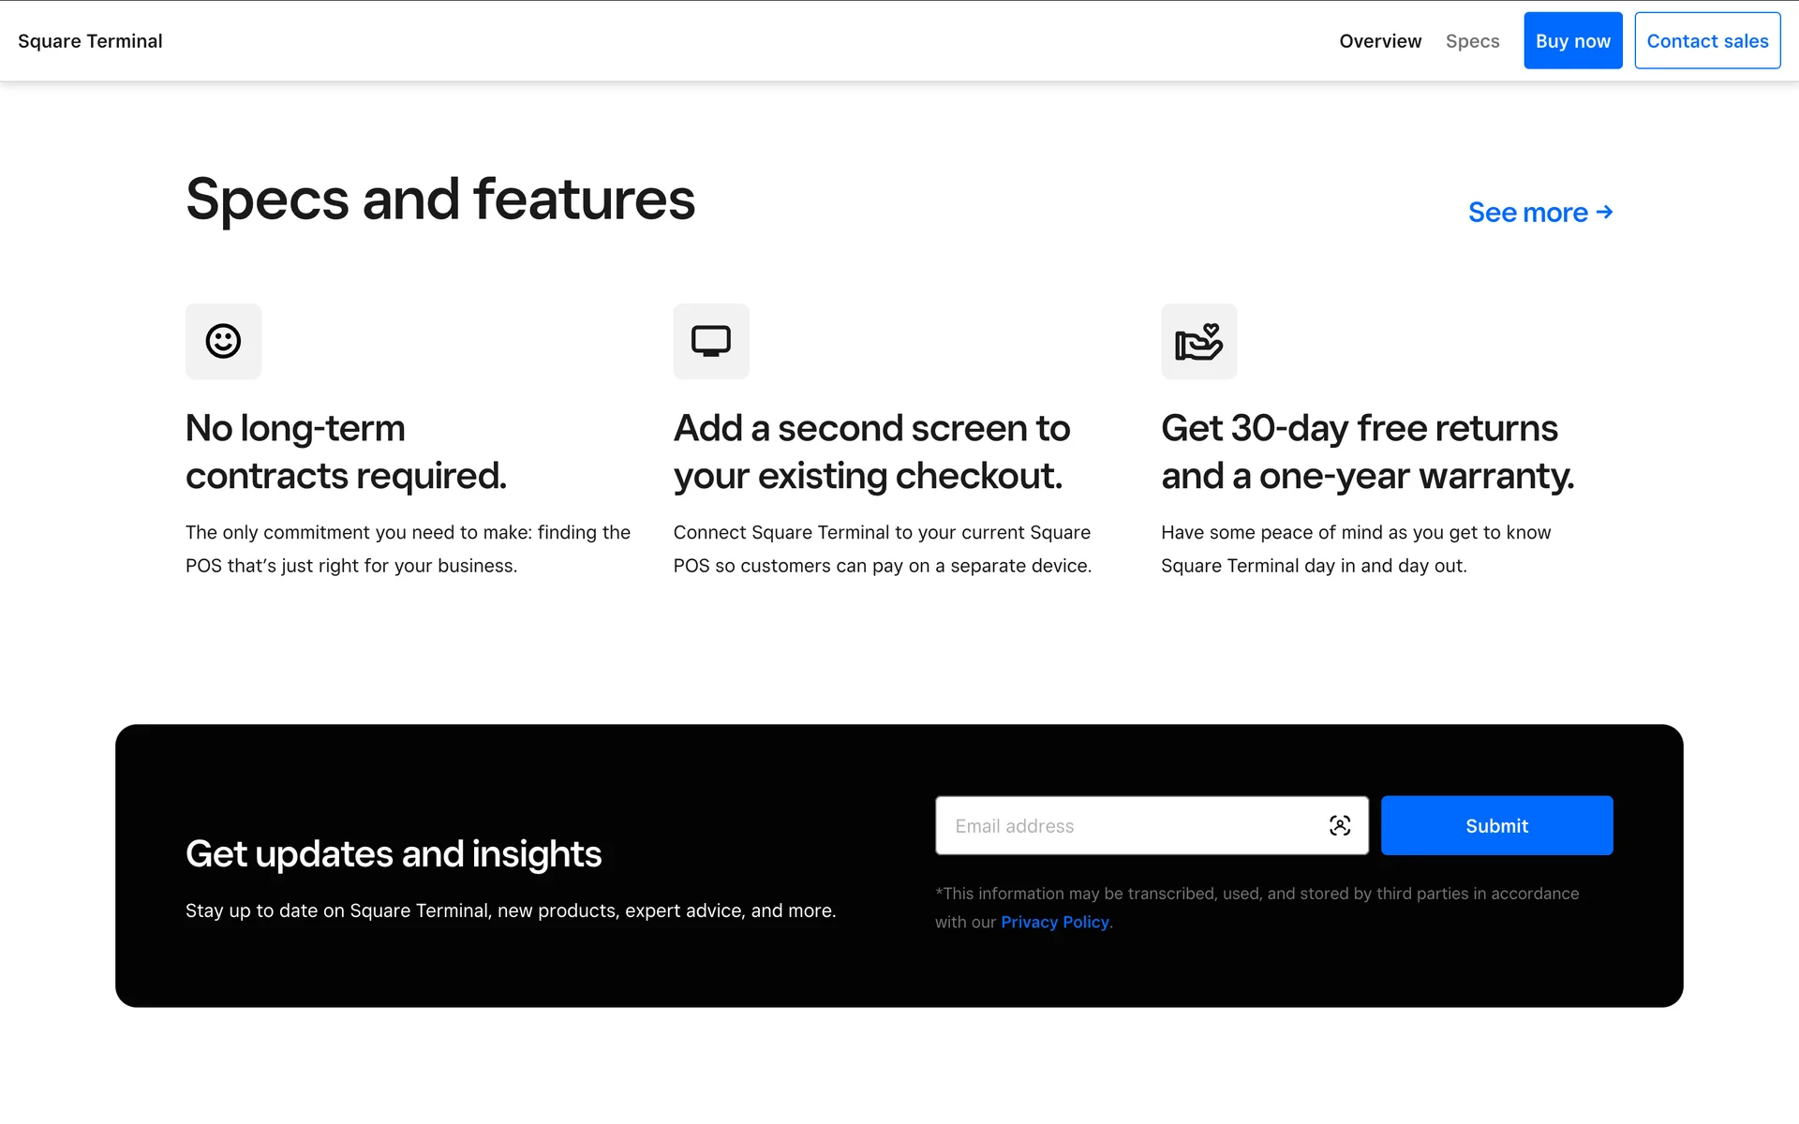
Task: Open the Overview tab
Action: point(1379,41)
